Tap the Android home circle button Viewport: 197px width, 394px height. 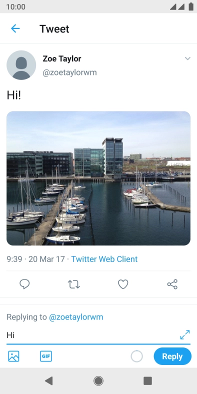(x=98, y=381)
